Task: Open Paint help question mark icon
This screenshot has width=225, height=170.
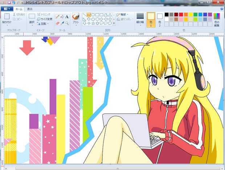Action: (222, 9)
